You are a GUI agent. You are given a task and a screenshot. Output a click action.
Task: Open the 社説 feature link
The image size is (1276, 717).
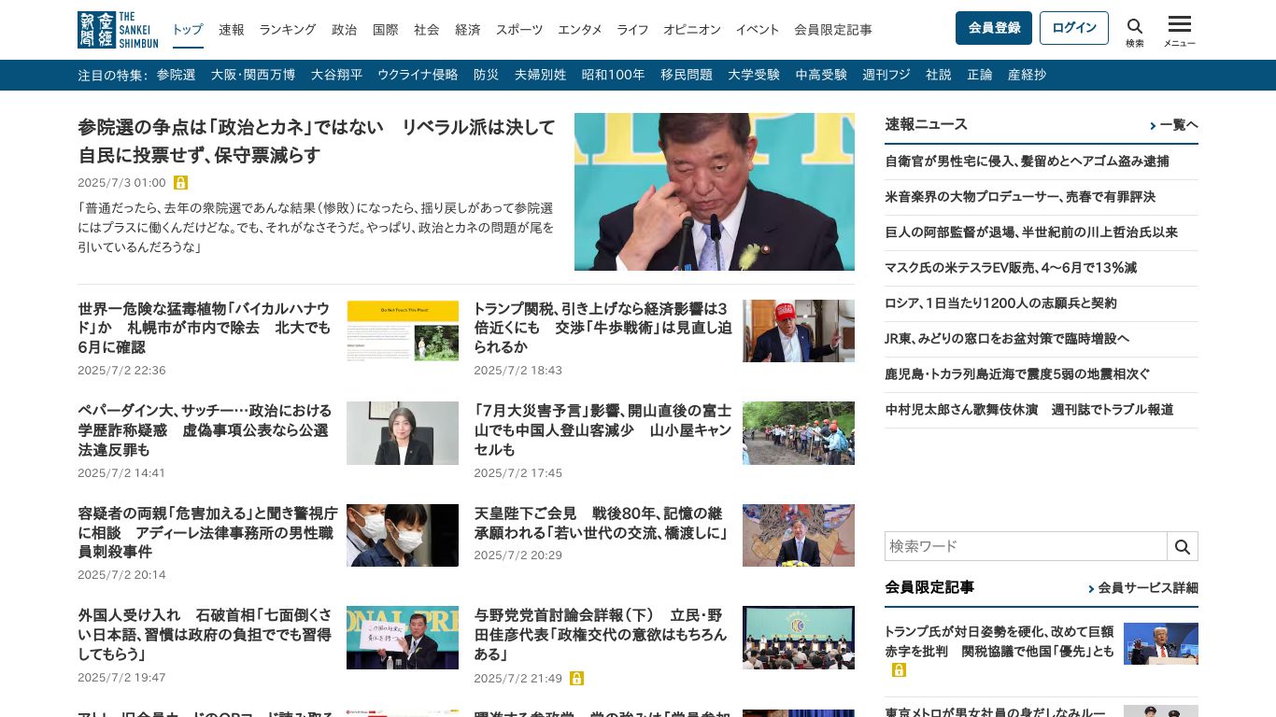point(939,75)
